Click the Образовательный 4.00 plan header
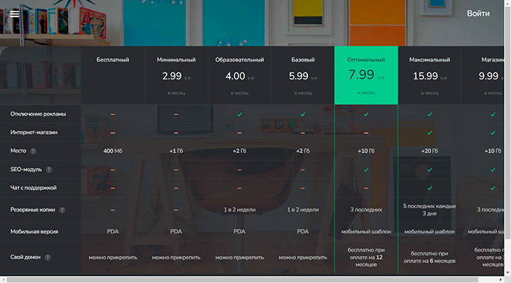Screen dimensions: 511x283 click(x=240, y=75)
